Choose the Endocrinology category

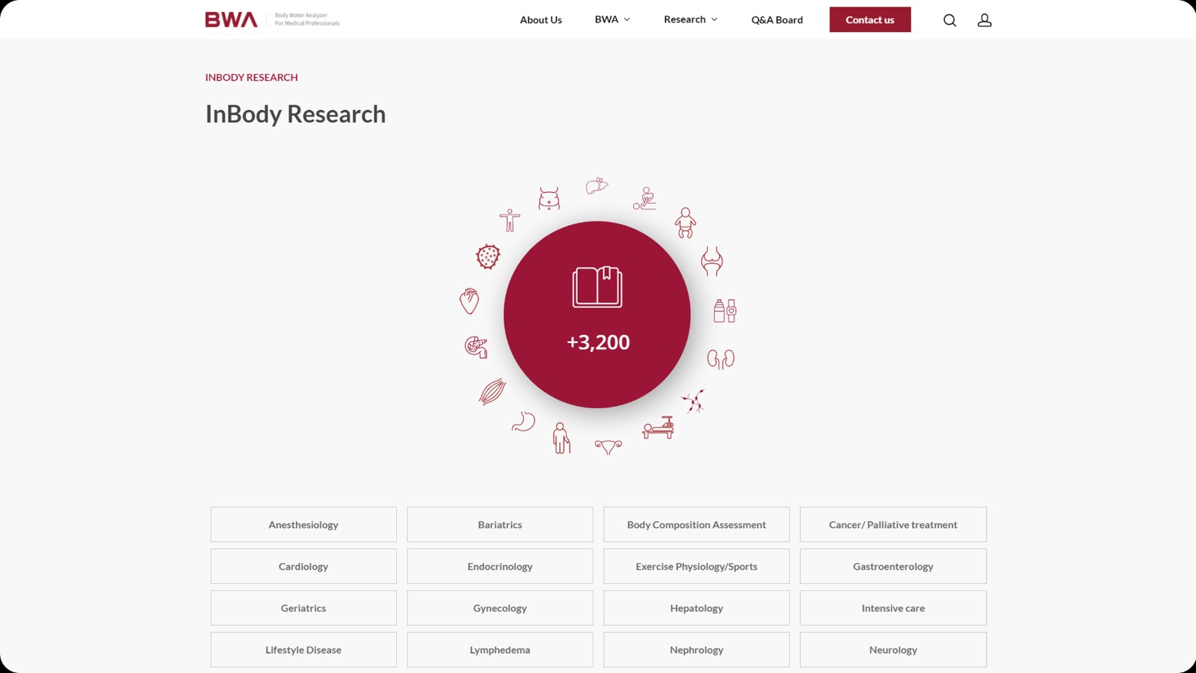tap(500, 567)
